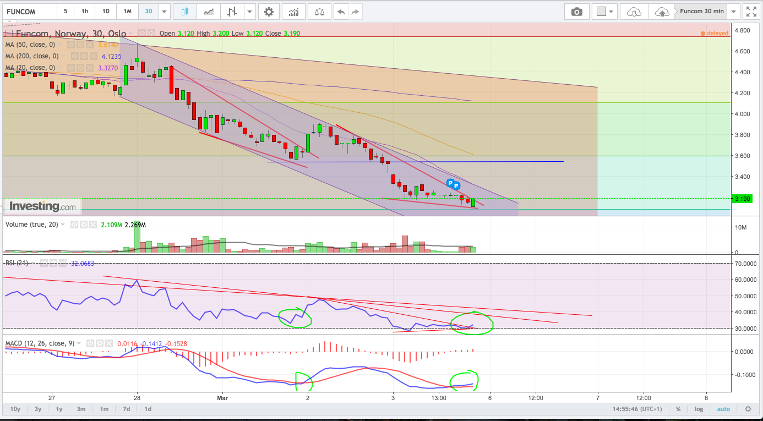This screenshot has height=421, width=763.
Task: Open the indicators icon in toolbar
Action: [x=294, y=12]
